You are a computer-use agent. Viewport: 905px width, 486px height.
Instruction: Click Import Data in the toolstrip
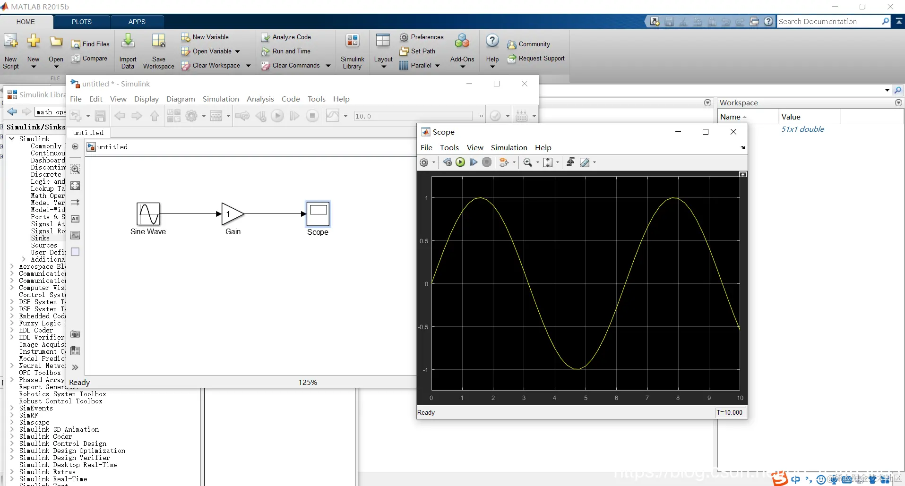128,51
